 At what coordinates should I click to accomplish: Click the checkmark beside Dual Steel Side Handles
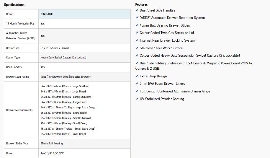click(x=137, y=10)
